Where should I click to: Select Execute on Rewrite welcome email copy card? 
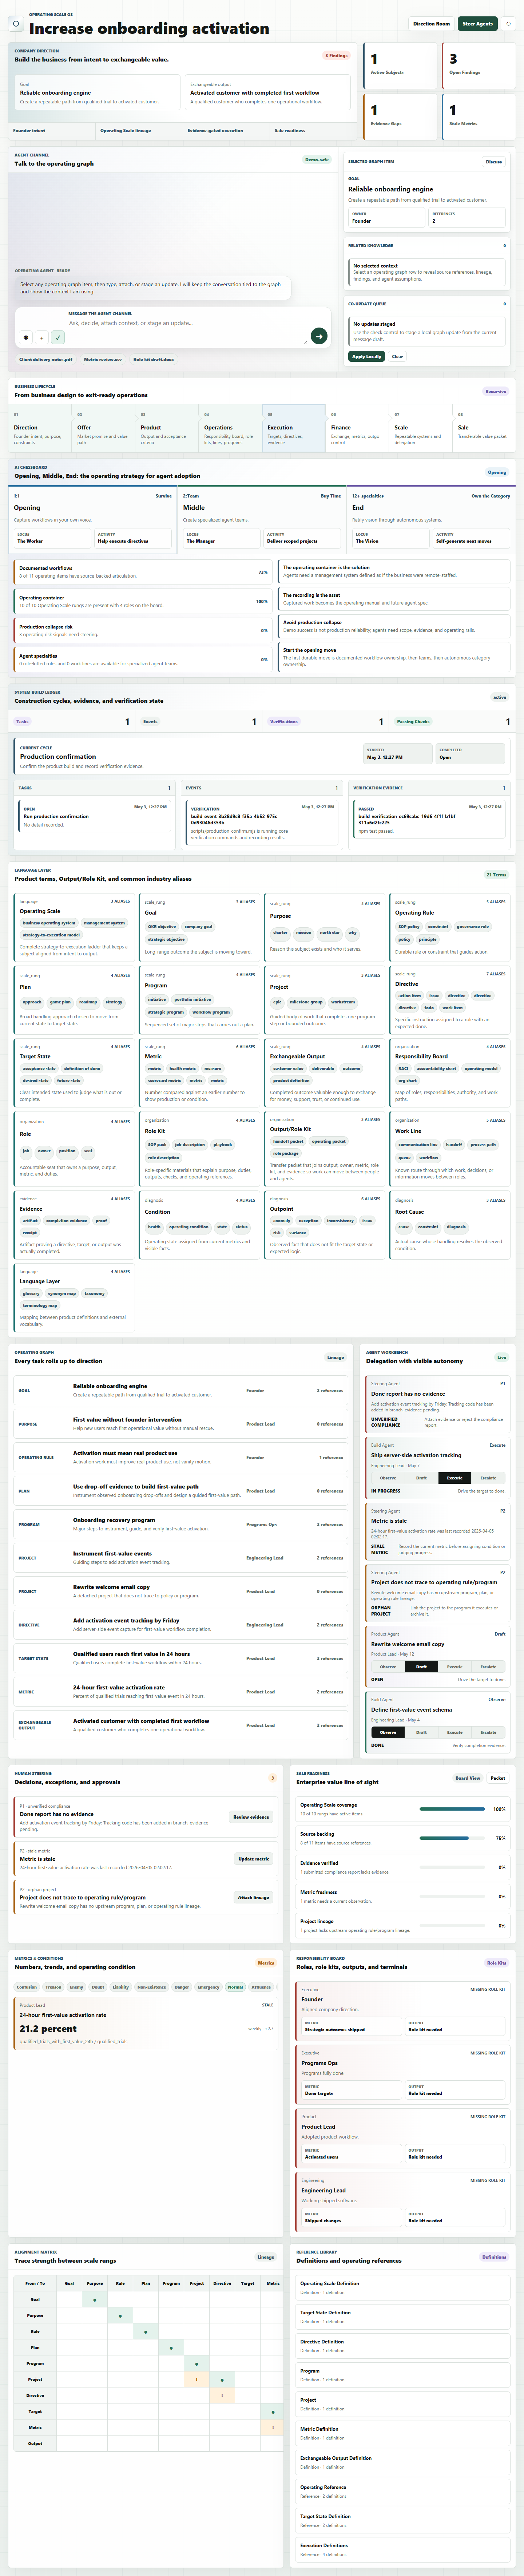coord(454,1667)
